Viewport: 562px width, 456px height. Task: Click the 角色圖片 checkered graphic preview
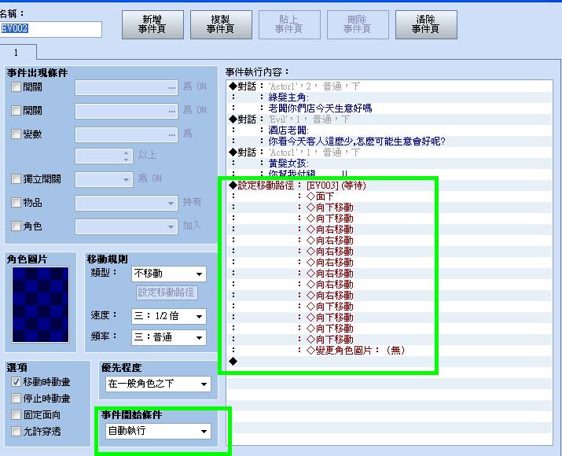point(40,304)
